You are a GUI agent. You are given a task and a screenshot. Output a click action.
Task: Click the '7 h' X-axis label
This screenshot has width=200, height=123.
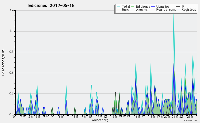point(68,116)
